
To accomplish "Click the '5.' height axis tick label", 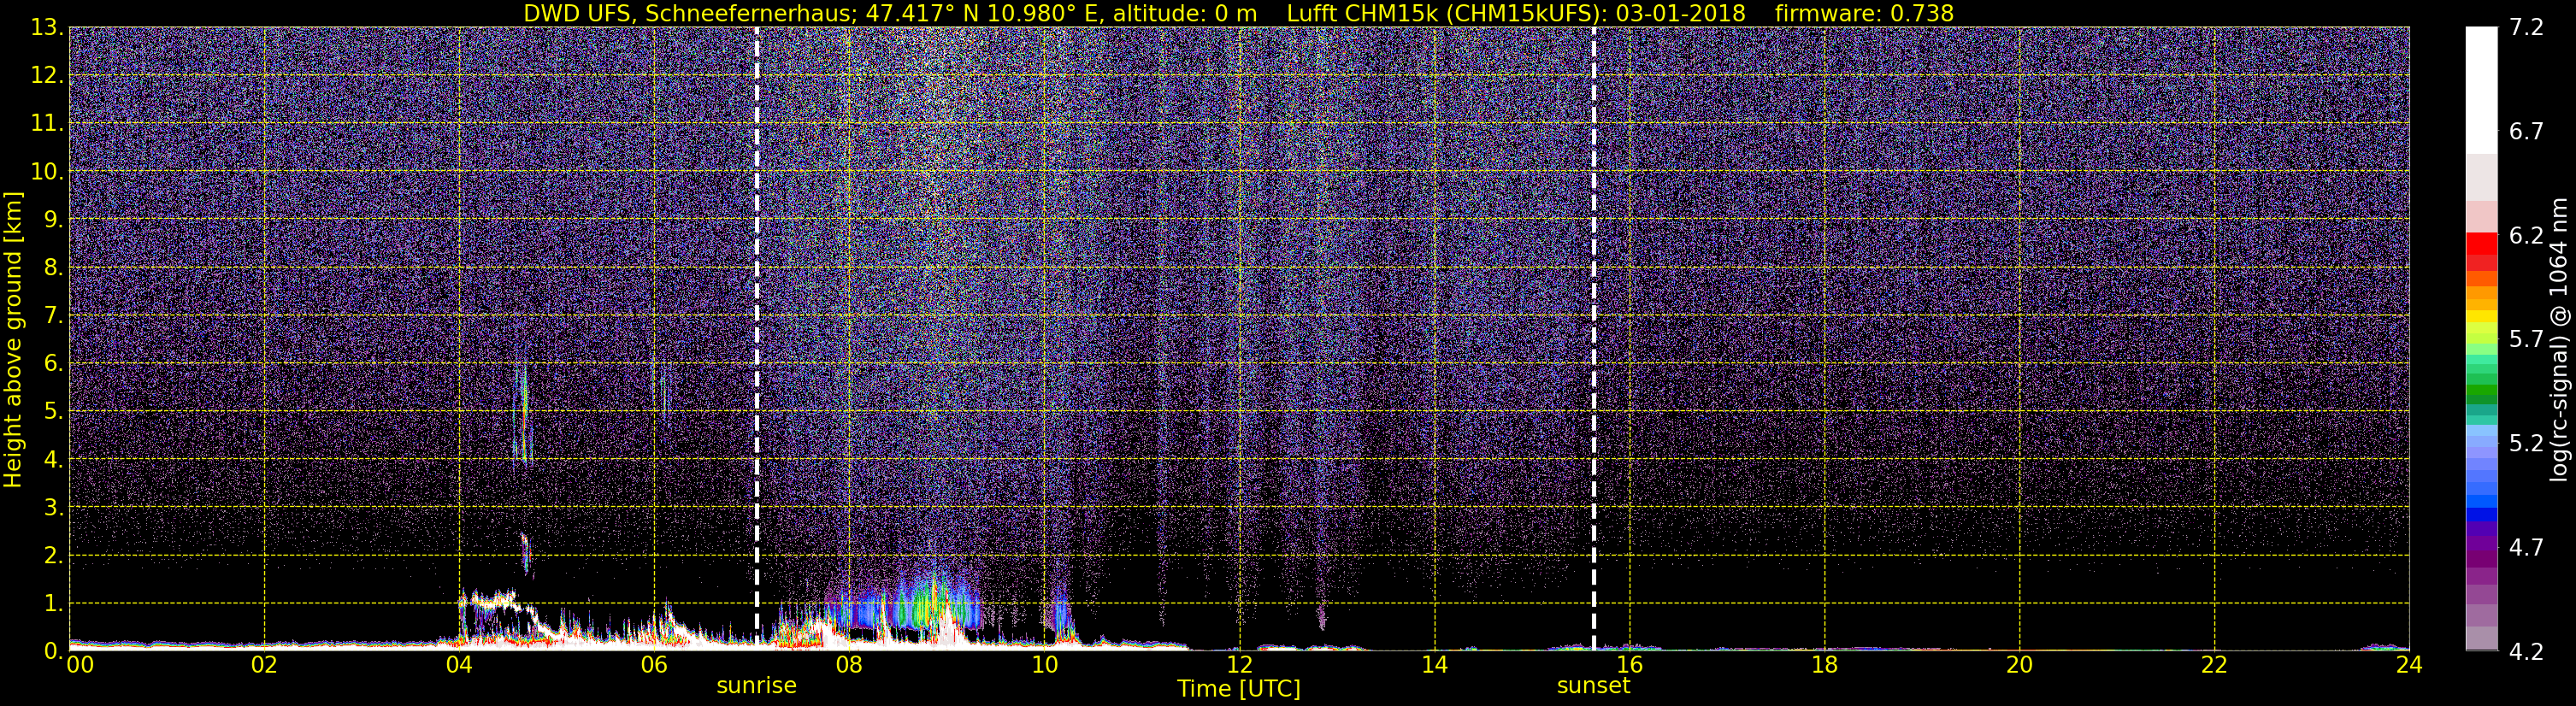I will tap(54, 411).
